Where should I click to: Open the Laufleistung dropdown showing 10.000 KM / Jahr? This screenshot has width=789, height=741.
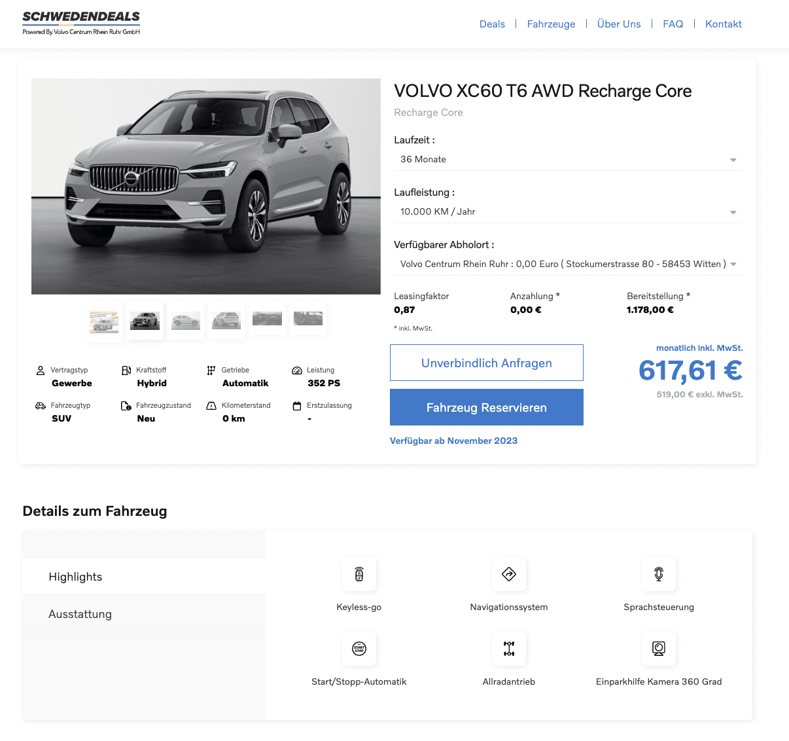[x=569, y=212]
